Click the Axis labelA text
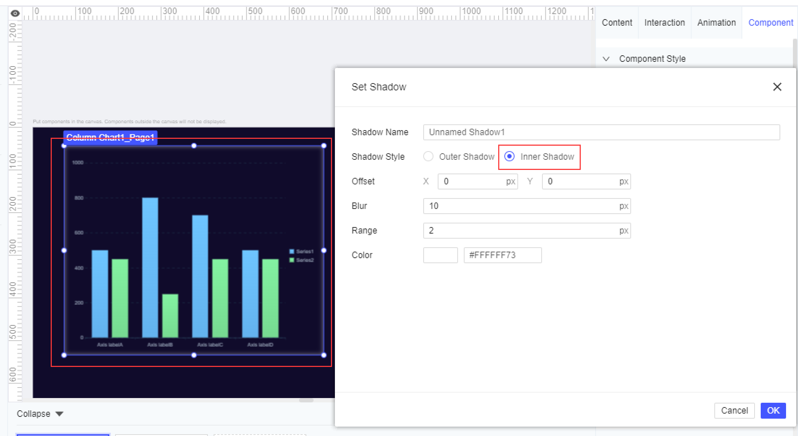Viewport: 798px width, 436px height. (x=110, y=345)
